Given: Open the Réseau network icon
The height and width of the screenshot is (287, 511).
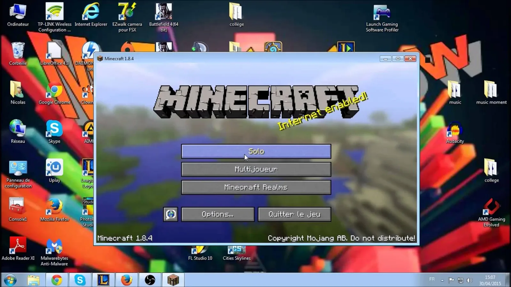Looking at the screenshot, I should [x=18, y=132].
